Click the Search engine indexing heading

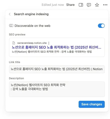click(x=31, y=14)
